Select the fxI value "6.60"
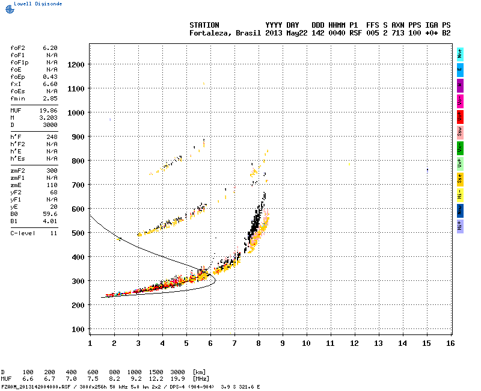The height and width of the screenshot is (391, 481). [x=50, y=84]
